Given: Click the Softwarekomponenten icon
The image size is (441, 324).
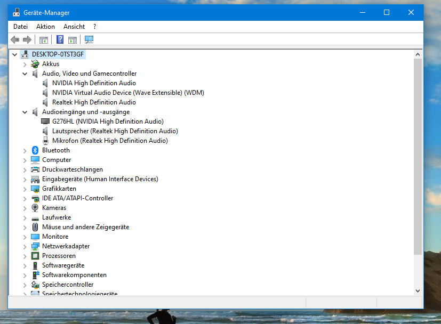Looking at the screenshot, I should [x=35, y=275].
